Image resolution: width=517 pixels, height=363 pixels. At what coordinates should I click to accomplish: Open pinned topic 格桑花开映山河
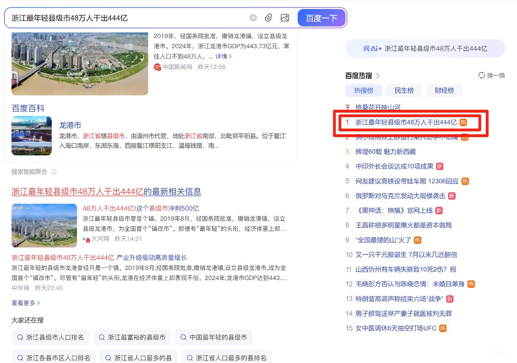[x=378, y=107]
